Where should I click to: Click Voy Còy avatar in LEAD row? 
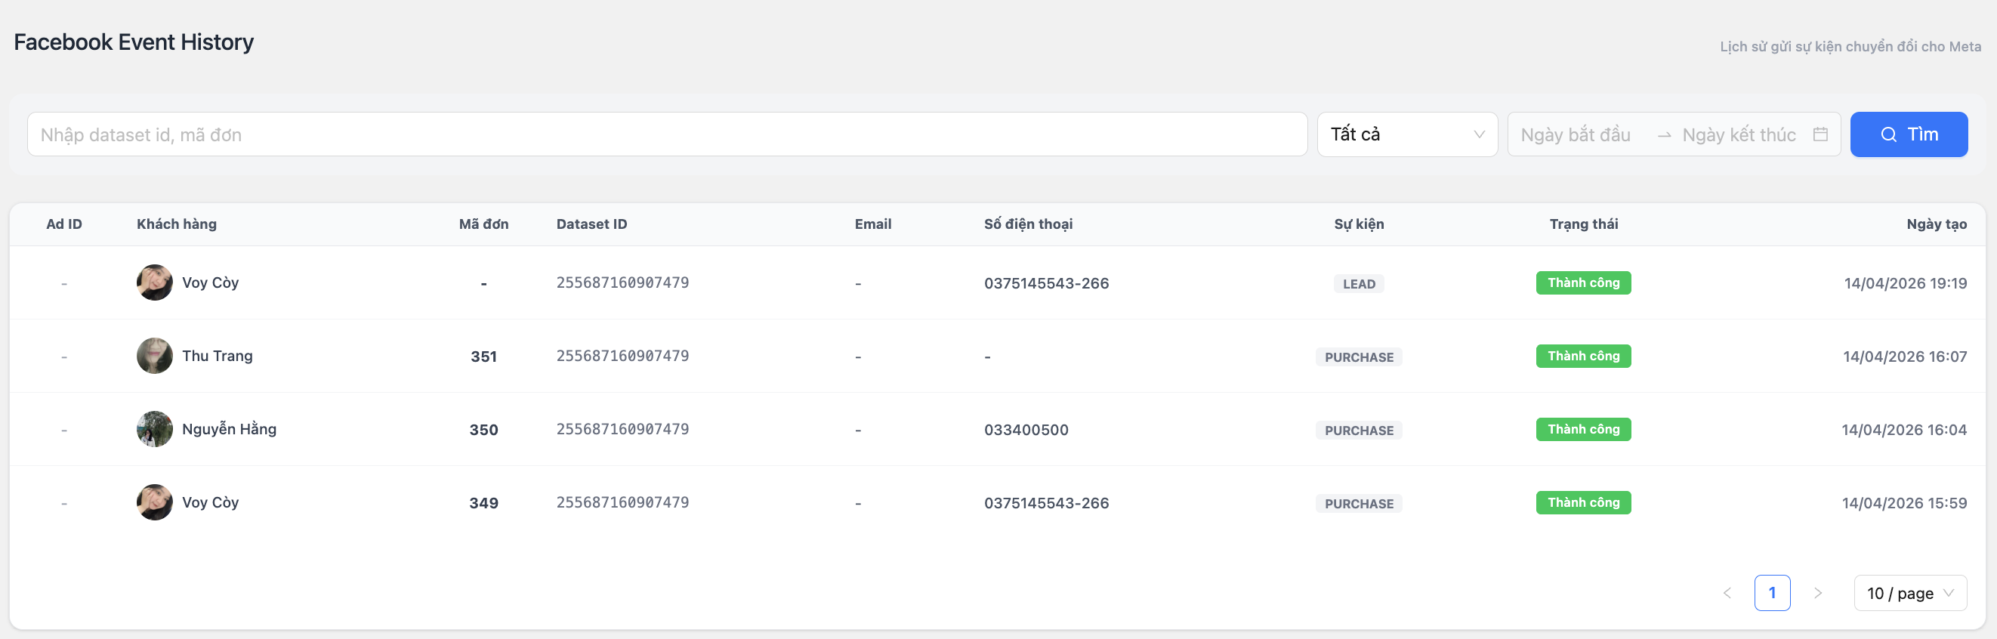coord(154,282)
